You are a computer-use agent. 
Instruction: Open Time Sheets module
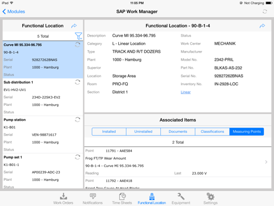pyautogui.click(x=122, y=199)
